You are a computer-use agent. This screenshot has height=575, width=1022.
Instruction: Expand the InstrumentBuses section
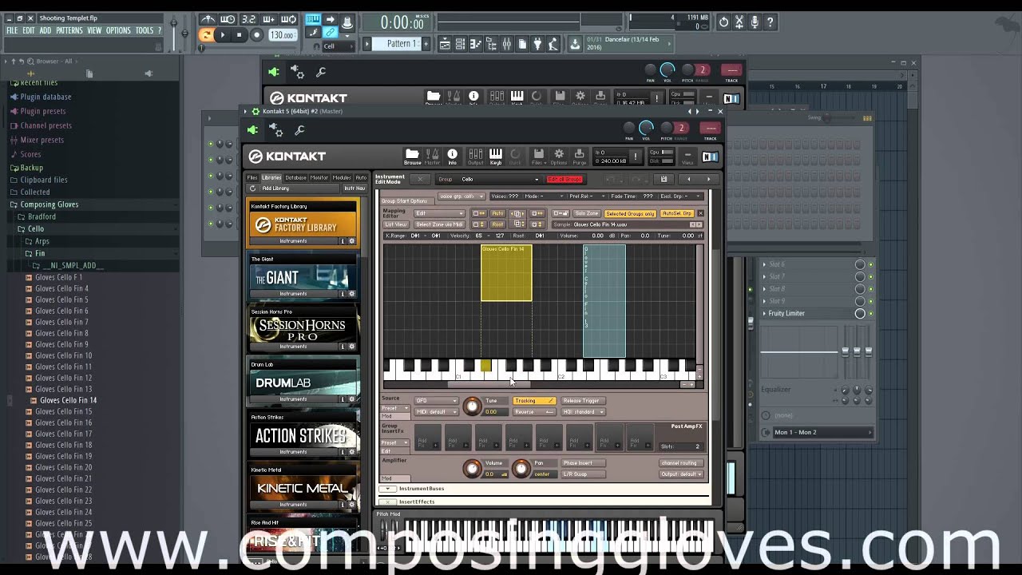pyautogui.click(x=388, y=489)
